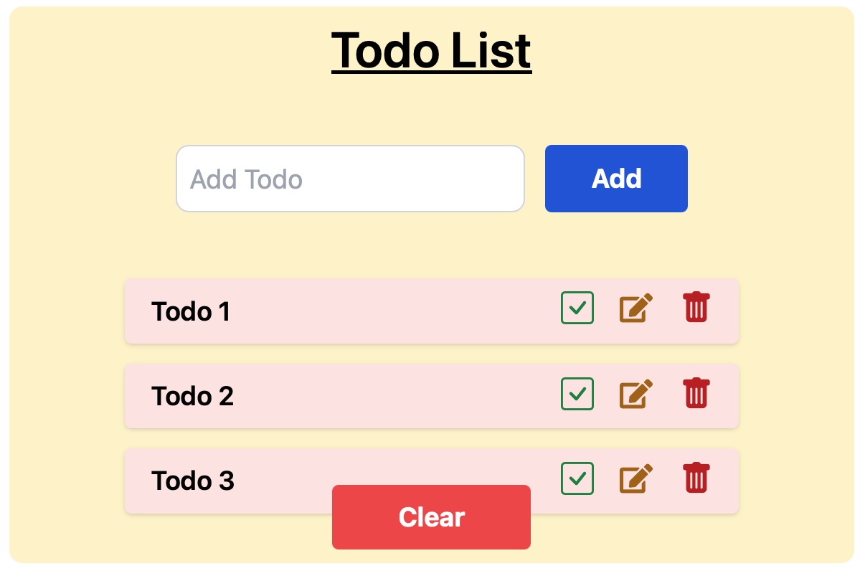Tick the green checkbox for Todo 2
This screenshot has width=865, height=571.
click(577, 394)
